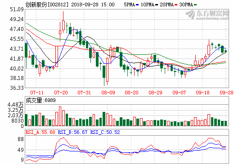Click the green 30PMA legend color marker
Image resolution: width=234 pixels, height=164 pixels.
coord(195,5)
